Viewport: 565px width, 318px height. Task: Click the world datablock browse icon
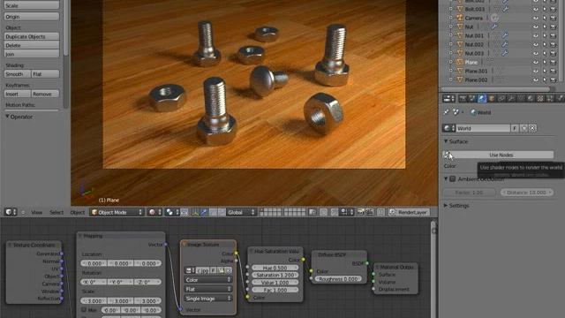tap(448, 128)
